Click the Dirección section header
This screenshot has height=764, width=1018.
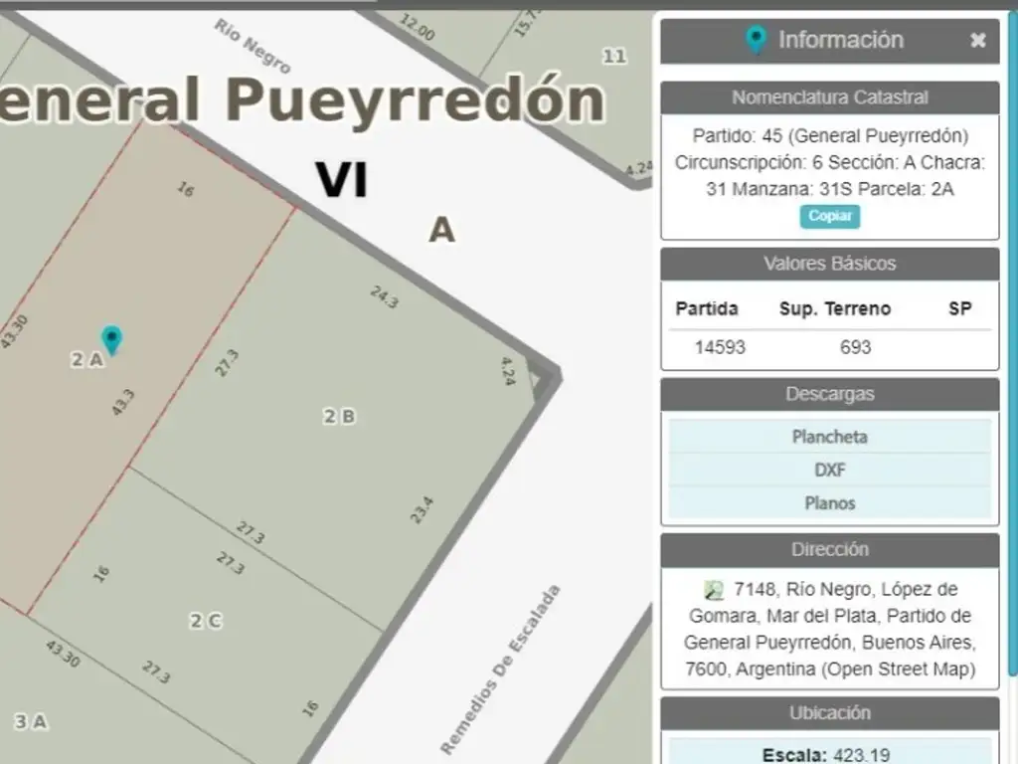[x=829, y=549]
